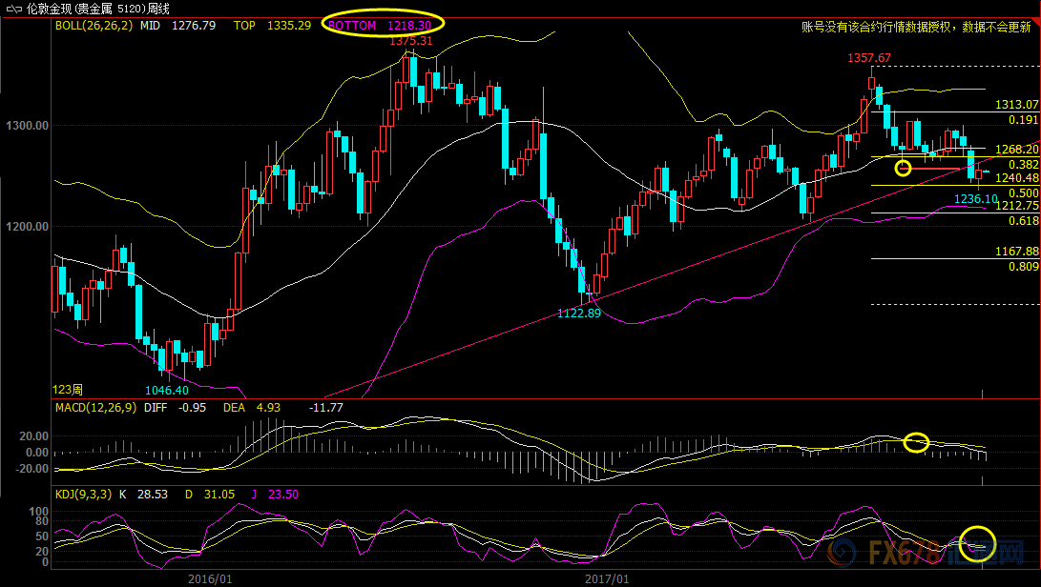Click the 1046.40 lowest price label
Viewport: 1041px width, 587px height.
[166, 390]
